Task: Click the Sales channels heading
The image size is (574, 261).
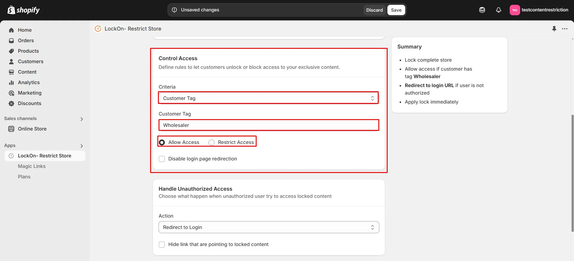Action: pos(20,119)
